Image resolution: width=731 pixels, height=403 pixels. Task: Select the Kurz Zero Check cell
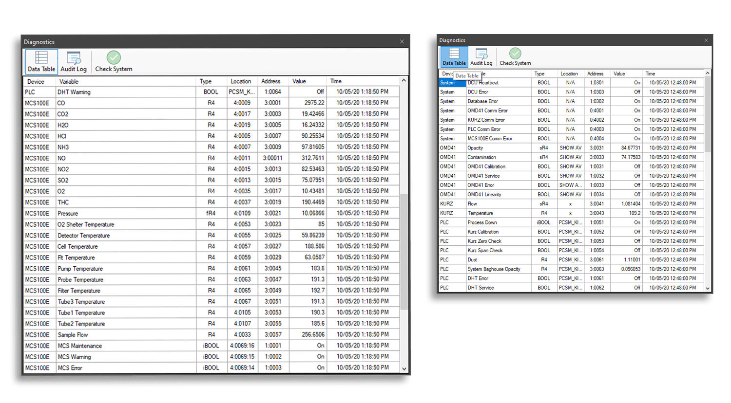click(499, 241)
